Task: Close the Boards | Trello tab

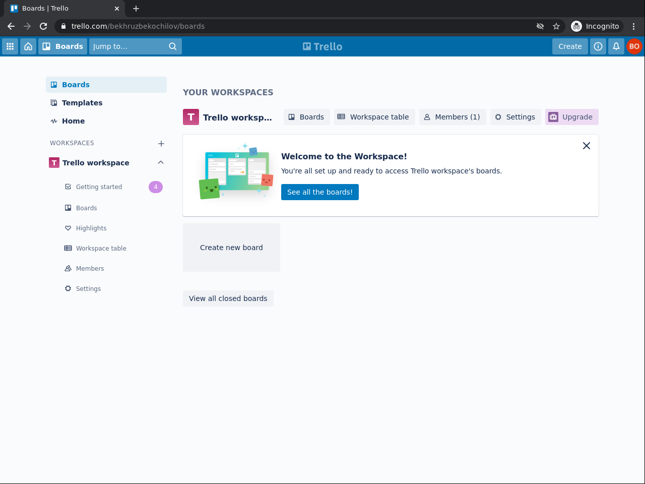Action: pyautogui.click(x=117, y=9)
